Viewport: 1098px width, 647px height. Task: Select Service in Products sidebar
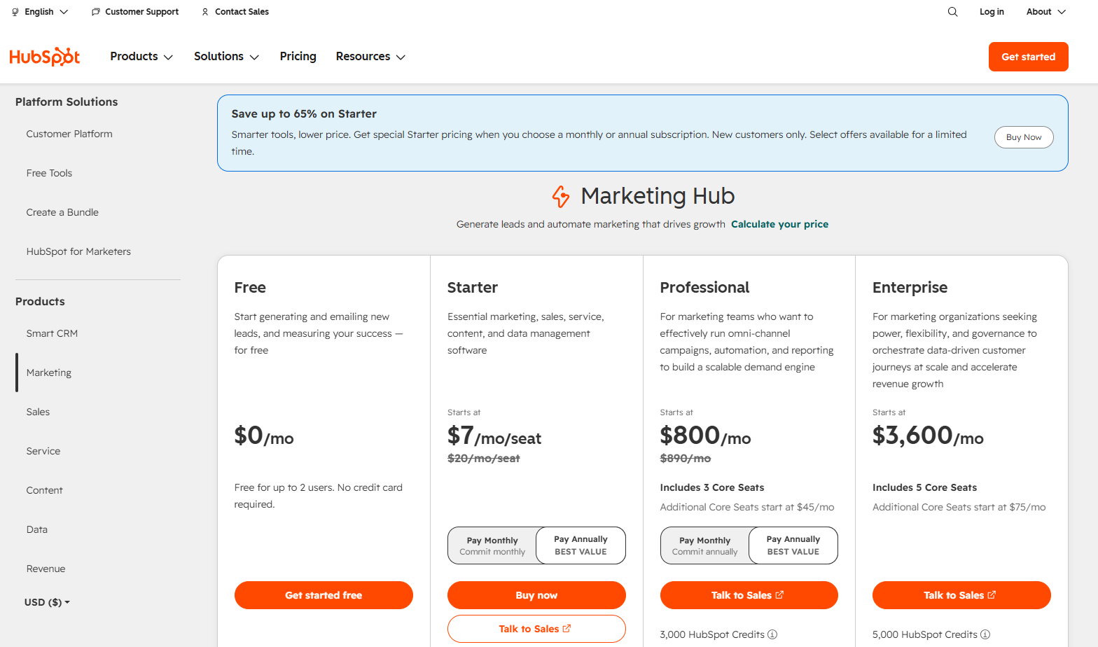43,451
